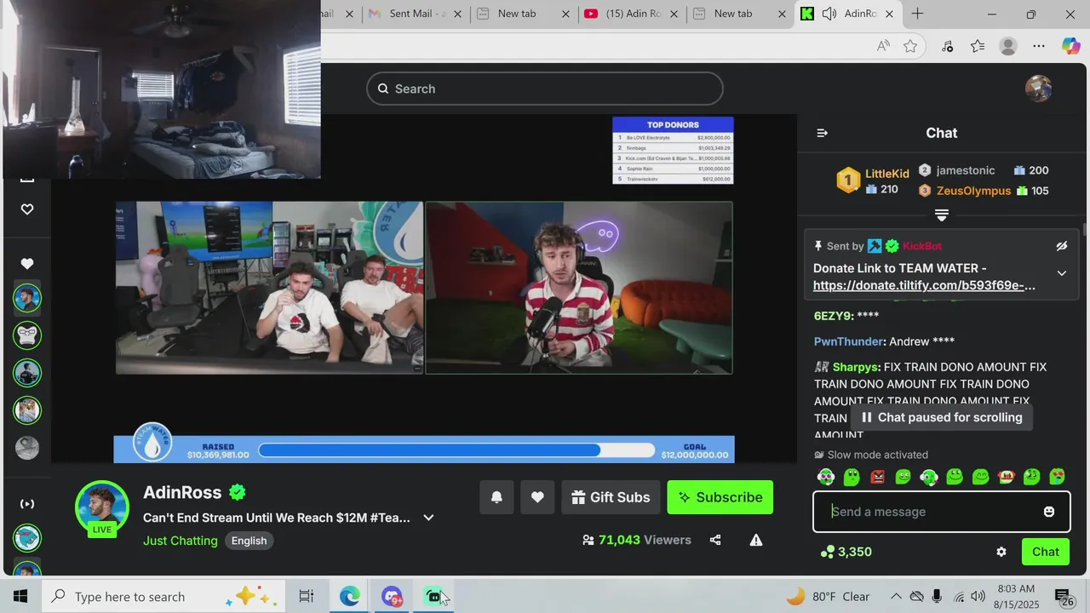Viewport: 1090px width, 613px height.
Task: Open media control music note icon in toolbar
Action: point(948,46)
